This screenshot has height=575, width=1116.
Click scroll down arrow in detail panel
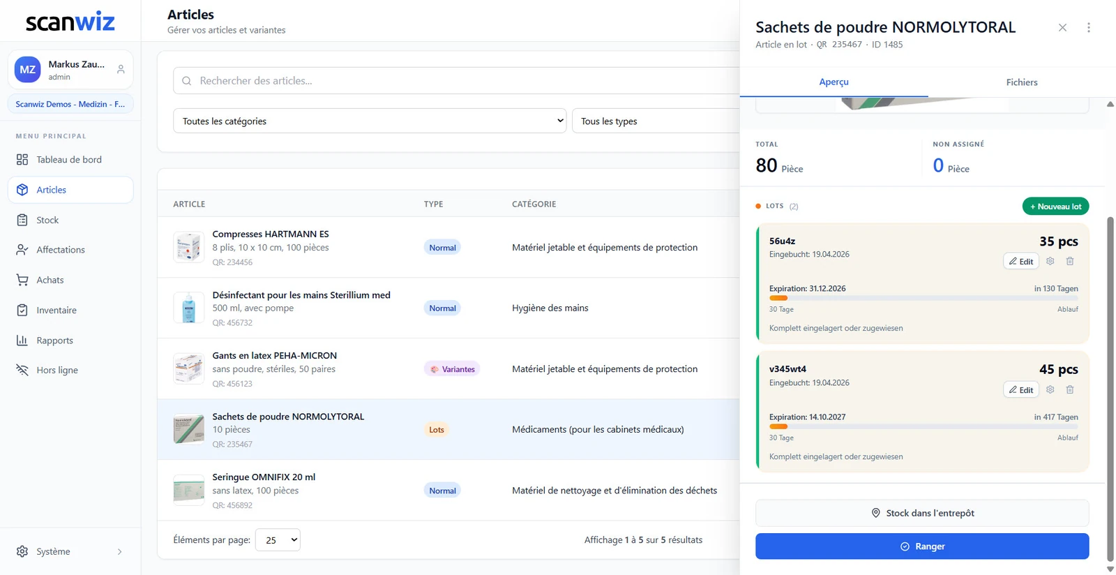pyautogui.click(x=1110, y=569)
